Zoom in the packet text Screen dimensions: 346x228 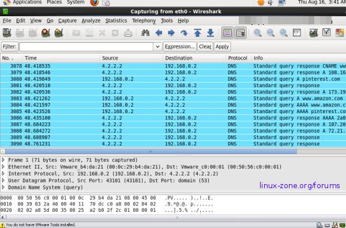[x=258, y=33]
